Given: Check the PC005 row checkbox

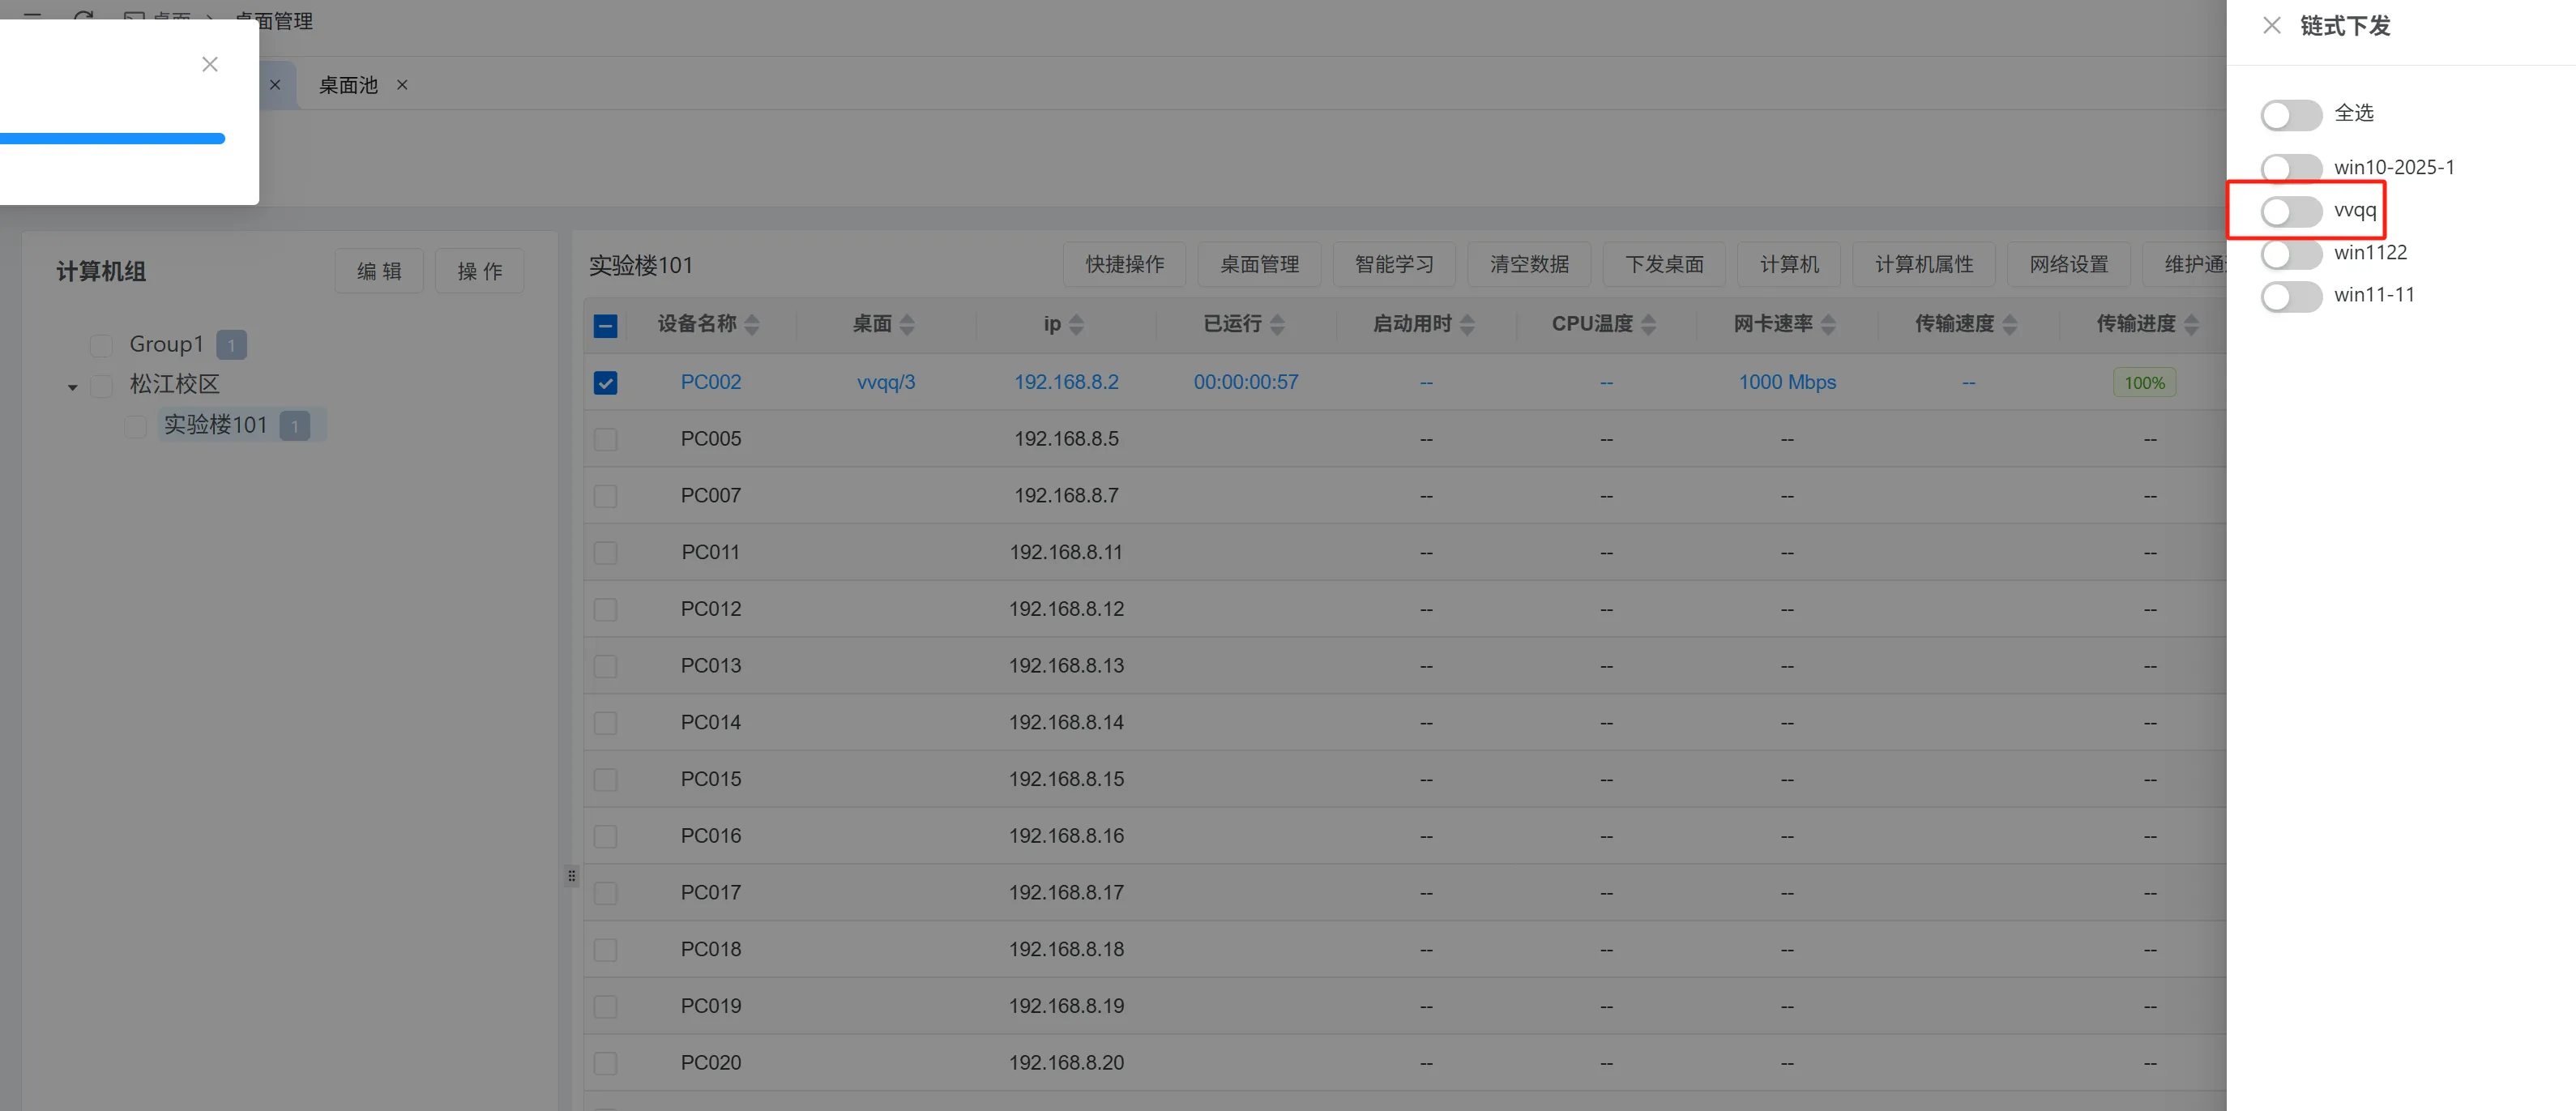Looking at the screenshot, I should coord(605,439).
